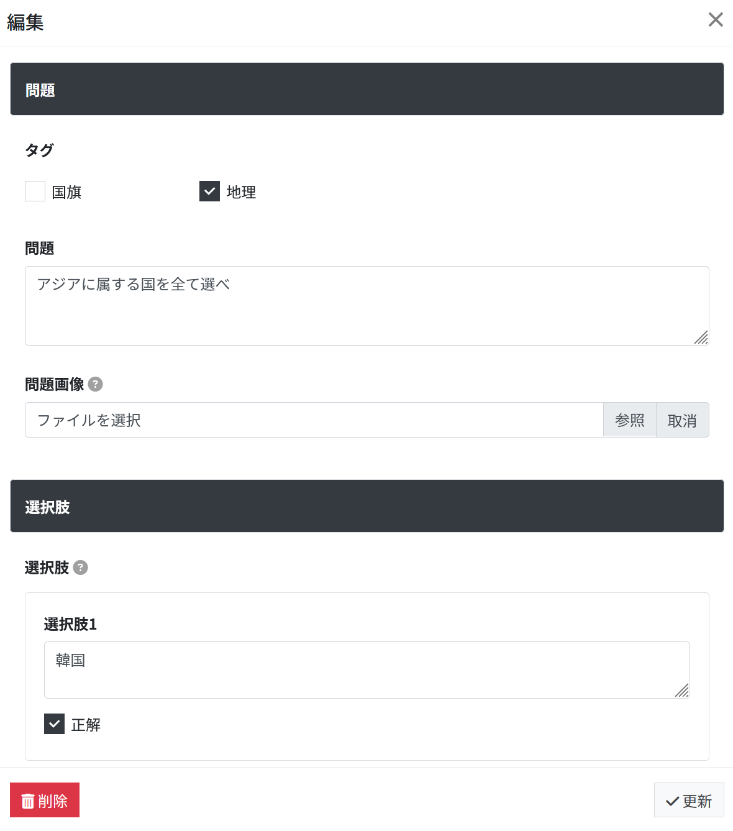Click the 取消 button for file selection

(x=682, y=420)
